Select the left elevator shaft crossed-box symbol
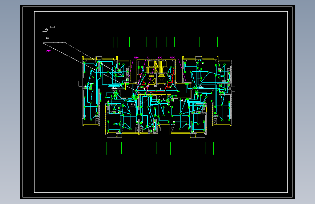This screenshot has height=204, width=315. tap(152, 81)
